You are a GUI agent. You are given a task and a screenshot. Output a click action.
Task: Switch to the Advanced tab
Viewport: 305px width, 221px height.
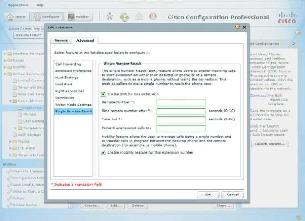[x=85, y=40]
